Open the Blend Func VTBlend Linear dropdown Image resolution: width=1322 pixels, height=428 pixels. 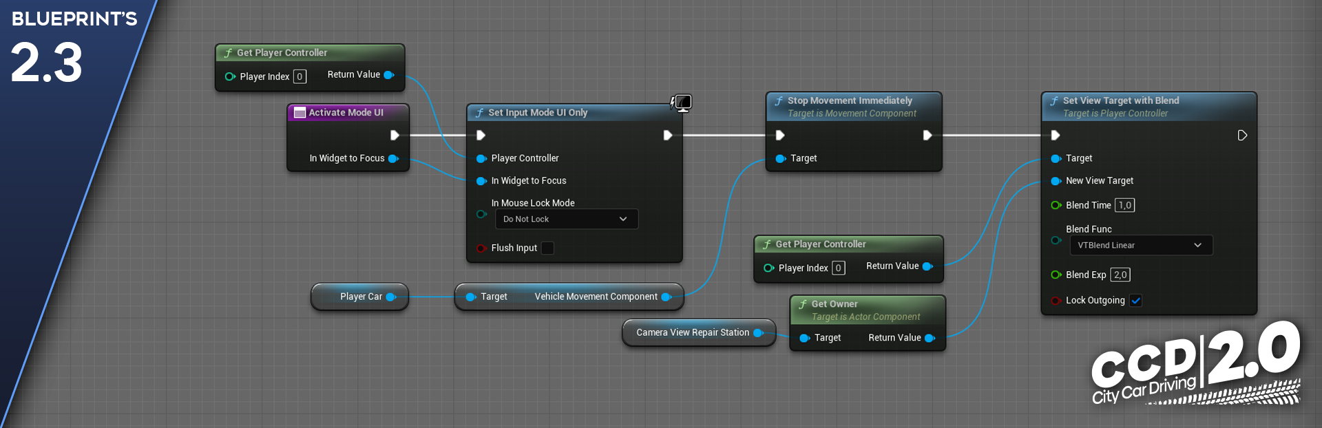coord(1140,246)
